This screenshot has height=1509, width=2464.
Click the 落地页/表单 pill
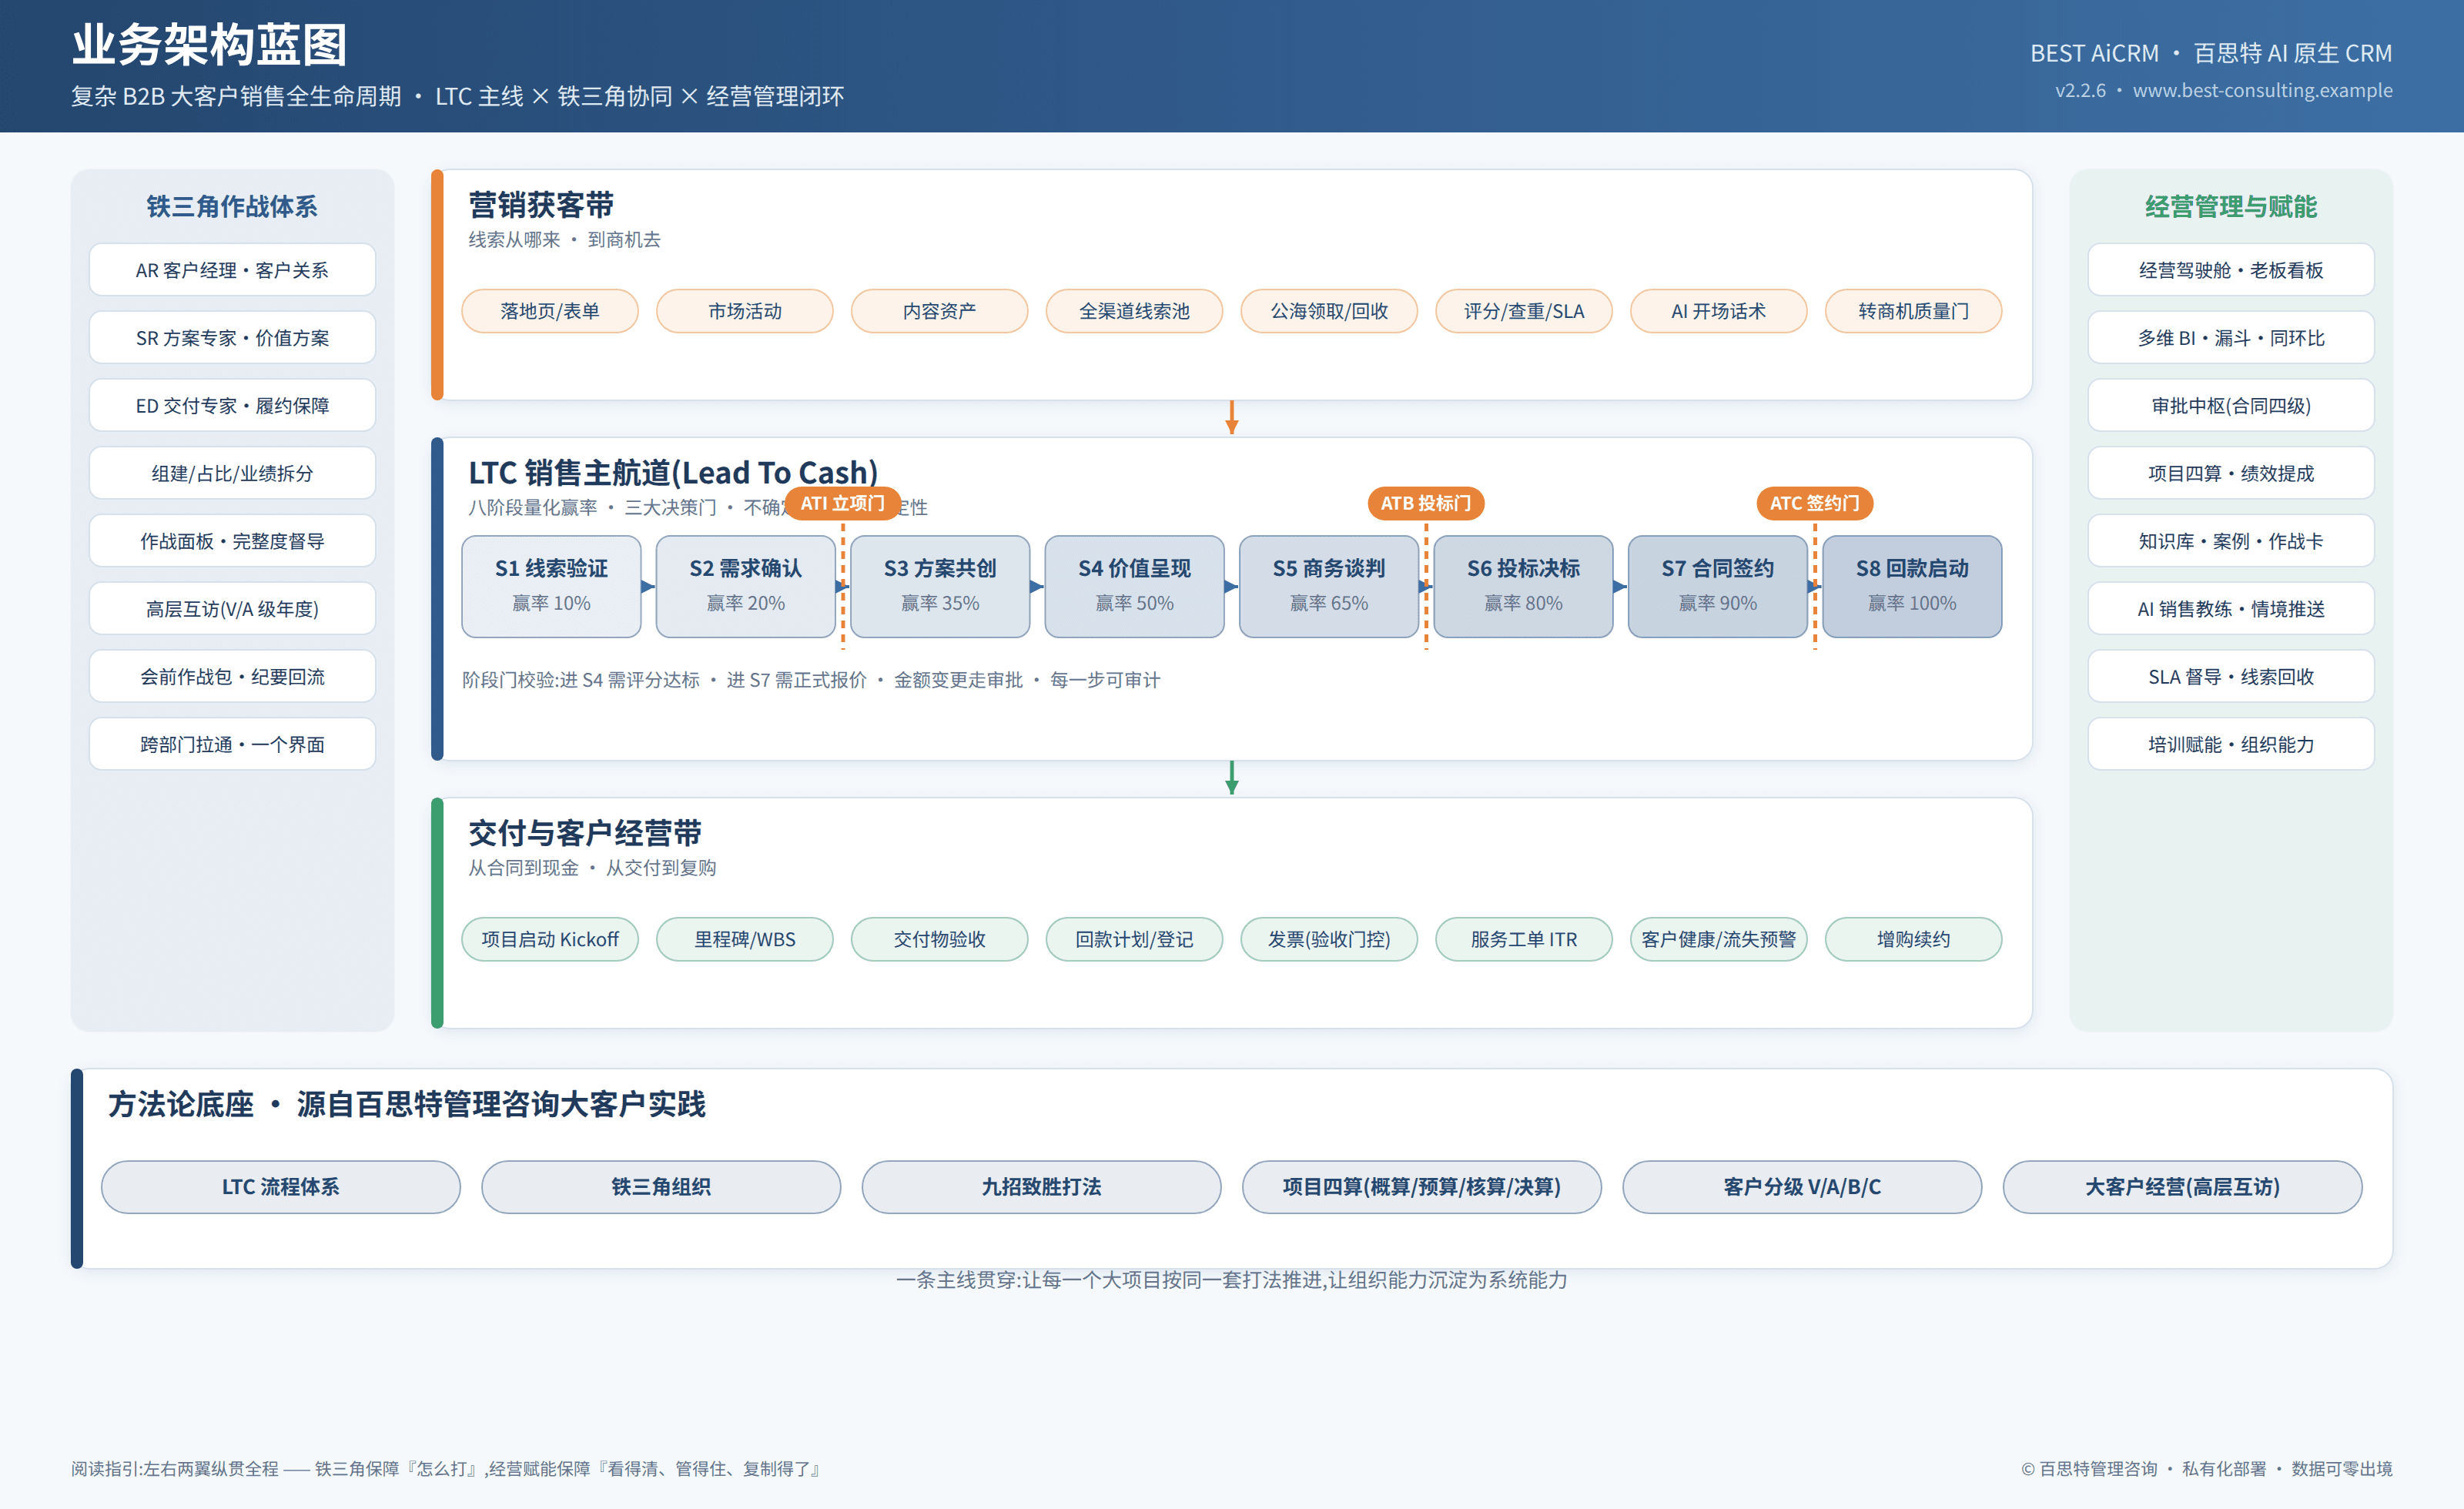(x=550, y=311)
